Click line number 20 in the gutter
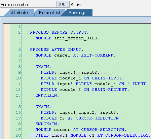The height and width of the screenshot is (139, 151). [x=18, y=135]
